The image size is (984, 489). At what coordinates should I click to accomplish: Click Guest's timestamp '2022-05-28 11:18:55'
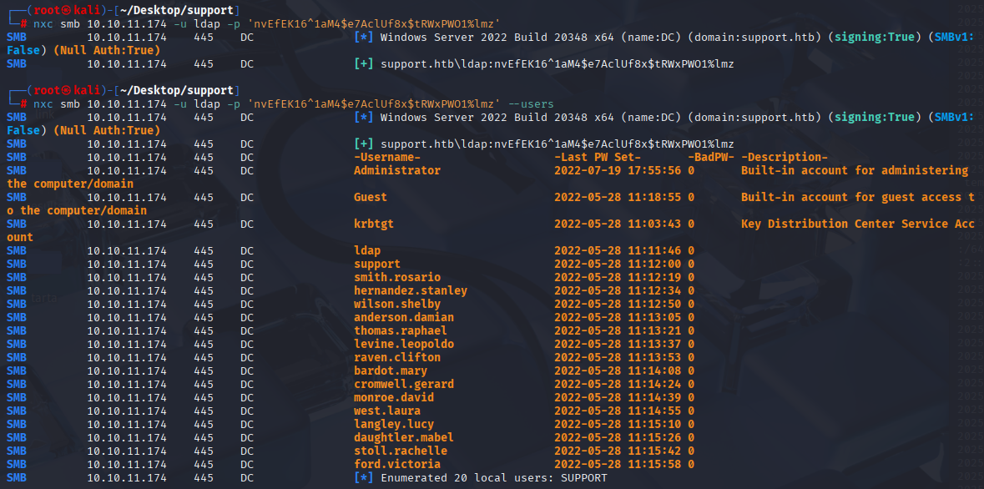coord(618,197)
